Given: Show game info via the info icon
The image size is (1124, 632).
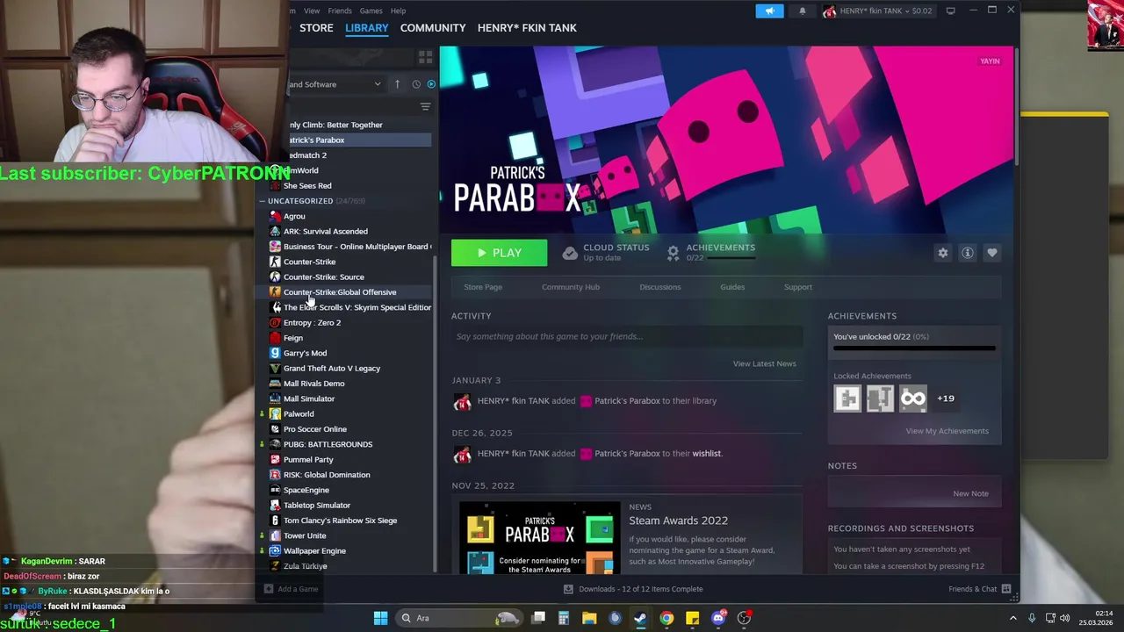Looking at the screenshot, I should point(968,253).
